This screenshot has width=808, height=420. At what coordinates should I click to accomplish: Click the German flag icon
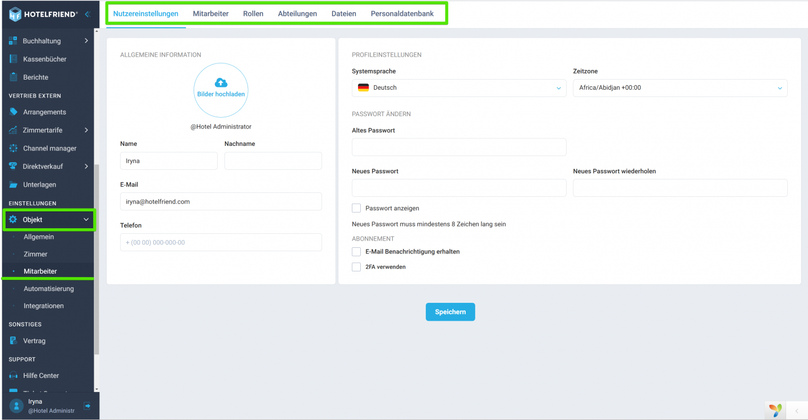(x=364, y=87)
